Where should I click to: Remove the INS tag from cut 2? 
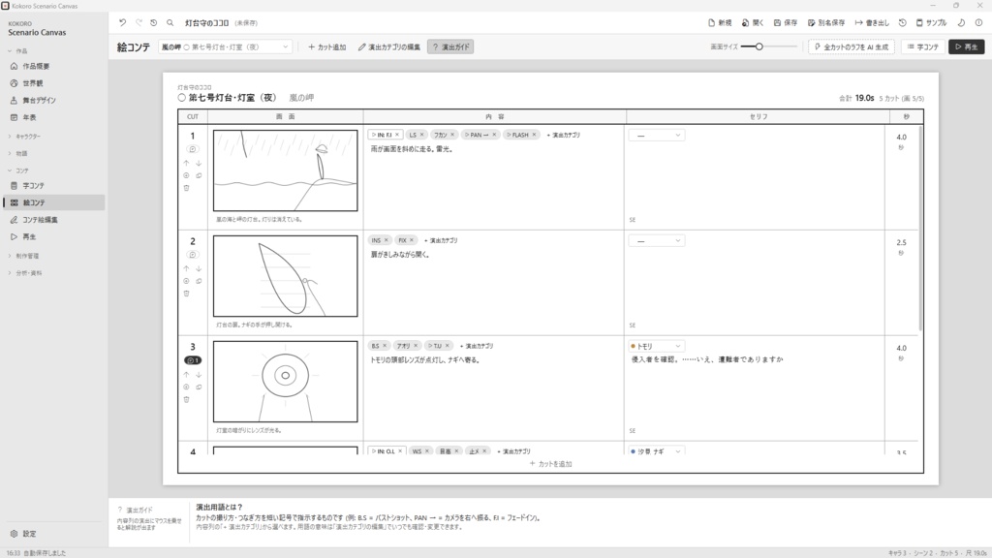[x=387, y=240]
